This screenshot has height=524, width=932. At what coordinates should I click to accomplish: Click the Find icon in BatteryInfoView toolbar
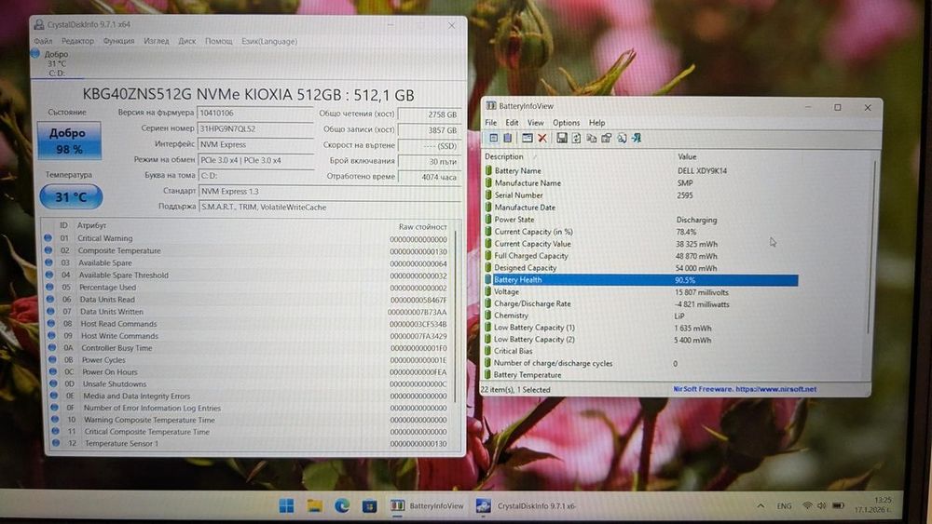tap(622, 139)
